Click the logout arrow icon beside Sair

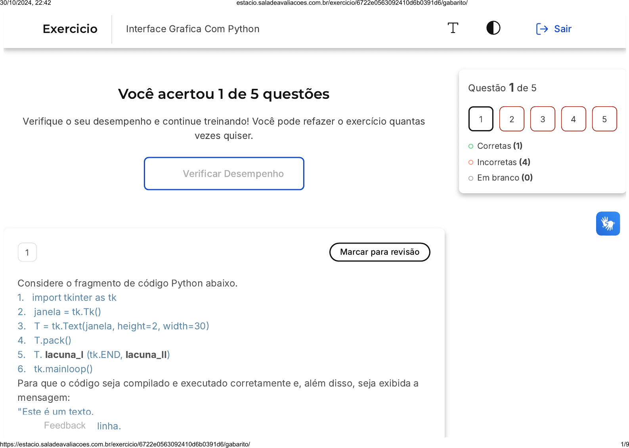(x=541, y=29)
